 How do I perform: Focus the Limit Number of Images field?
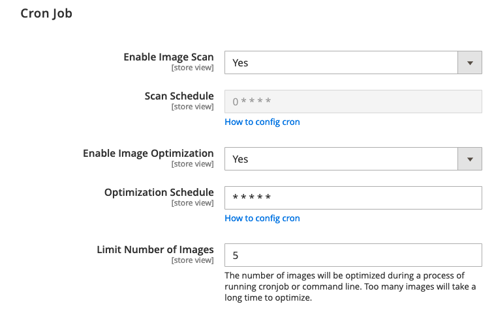tap(353, 255)
